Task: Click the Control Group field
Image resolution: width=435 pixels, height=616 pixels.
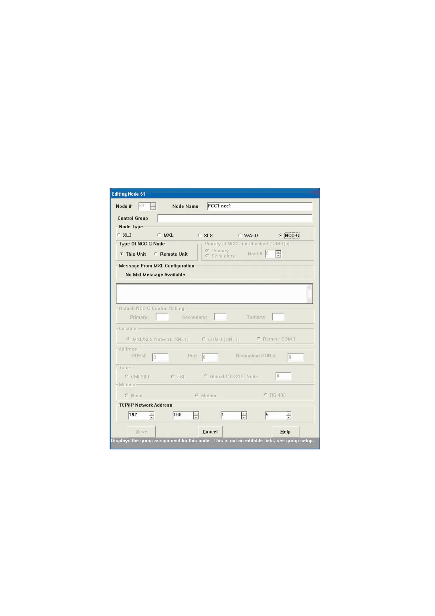Action: point(235,218)
